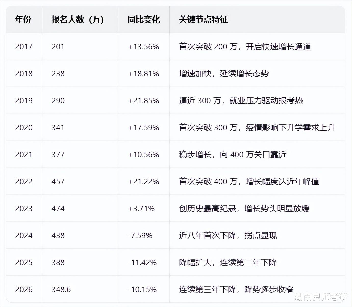This screenshot has height=307, width=352.
Task: Select the year cell 2017
Action: [x=24, y=47]
